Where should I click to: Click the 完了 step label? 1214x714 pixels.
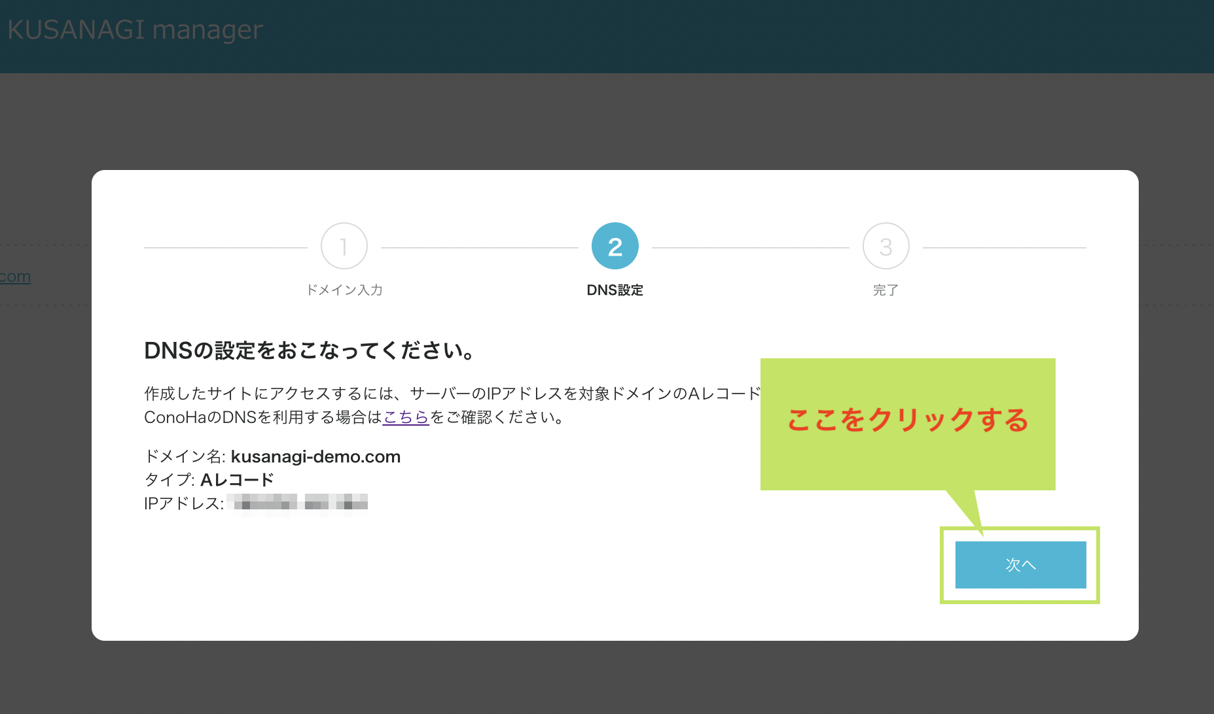click(x=886, y=290)
